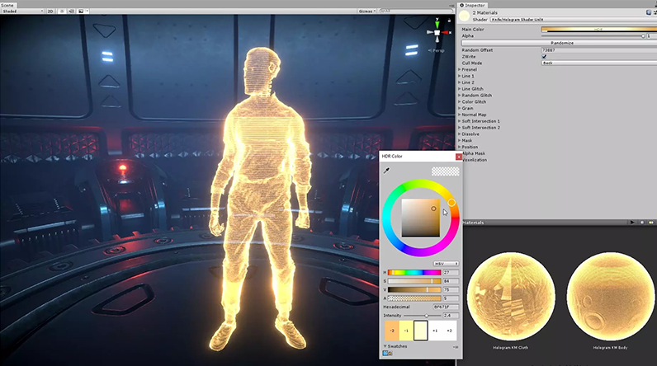The image size is (657, 366).
Task: Click the green Y axis of the gizmo
Action: click(437, 24)
